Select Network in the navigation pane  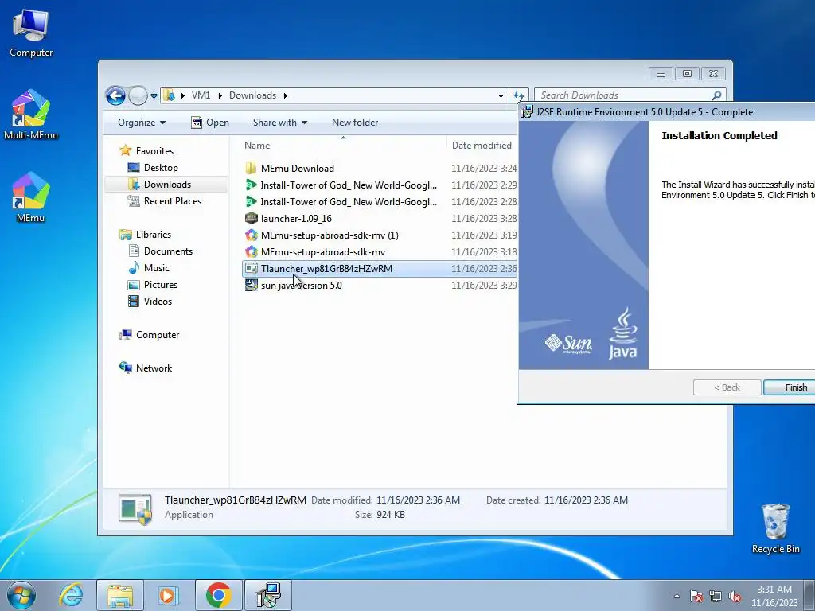click(x=154, y=368)
